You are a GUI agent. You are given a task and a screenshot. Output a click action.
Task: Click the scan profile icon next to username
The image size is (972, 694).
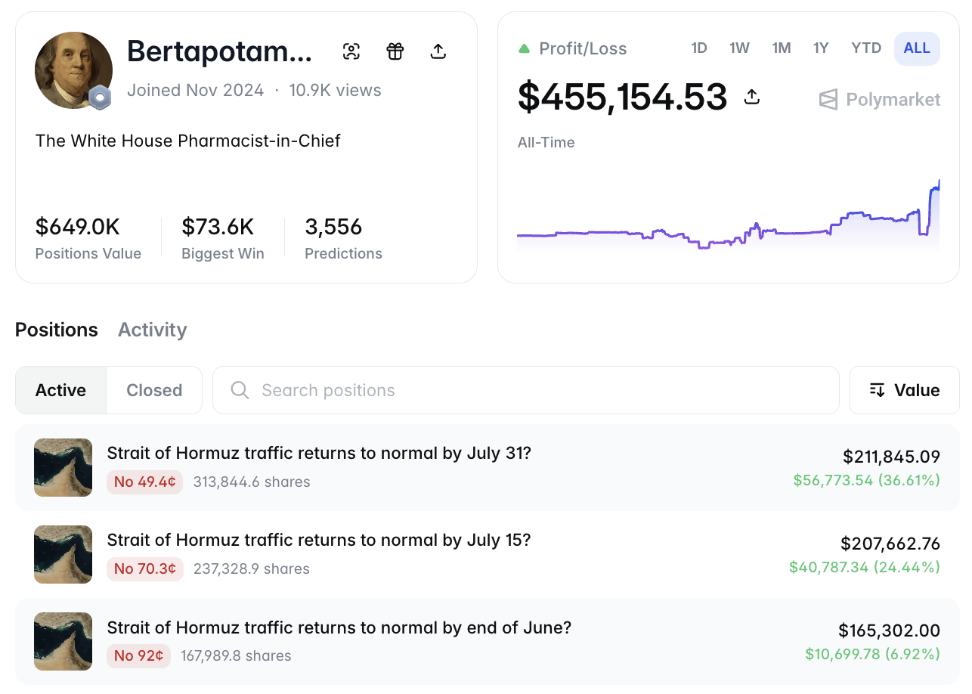[351, 51]
